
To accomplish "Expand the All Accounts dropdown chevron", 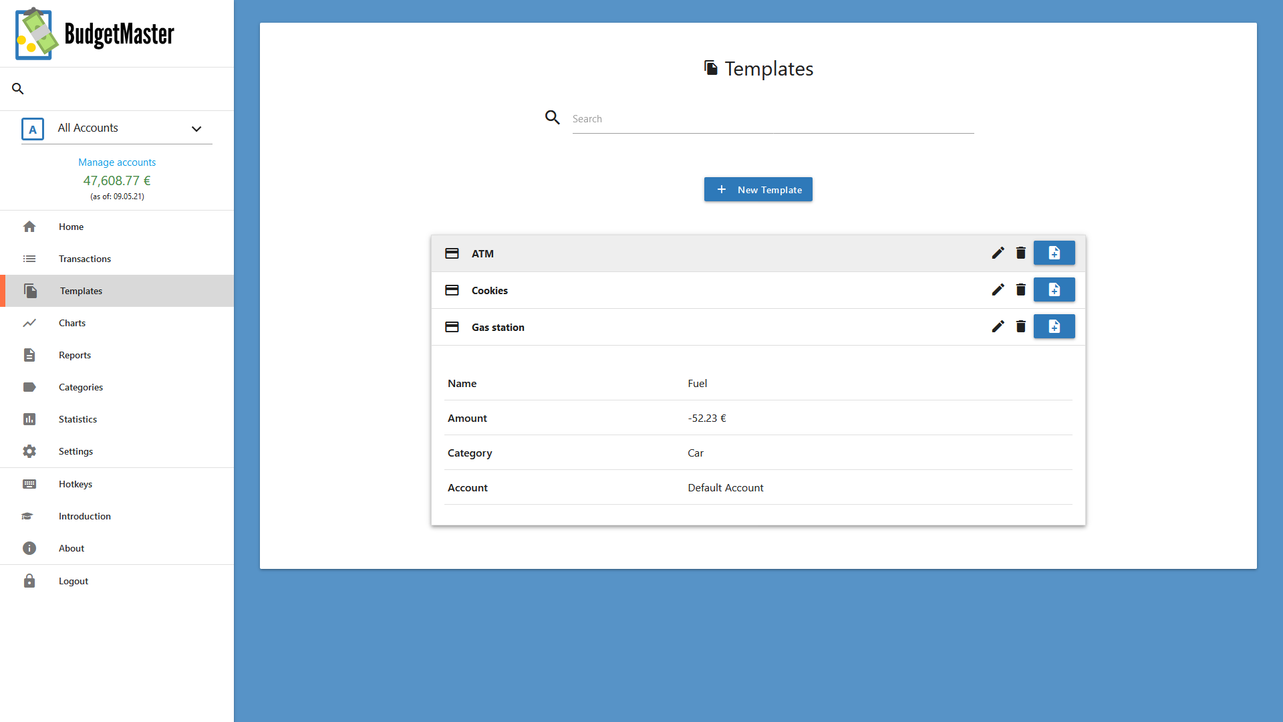I will pos(196,129).
